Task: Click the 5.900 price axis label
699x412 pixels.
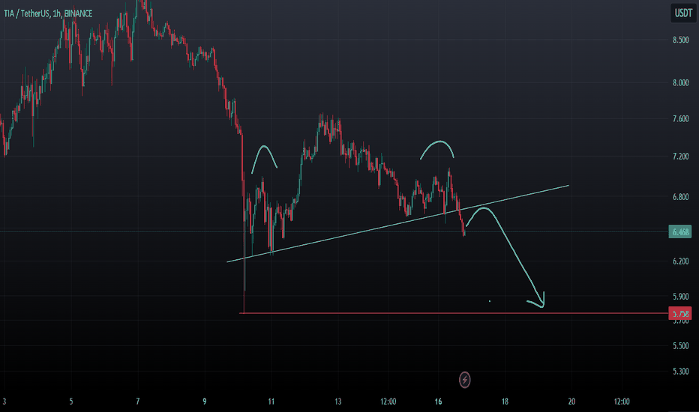Action: click(x=681, y=296)
